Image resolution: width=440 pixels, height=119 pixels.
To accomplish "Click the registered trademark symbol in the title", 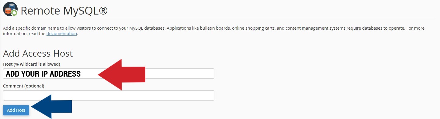I will tap(103, 11).
